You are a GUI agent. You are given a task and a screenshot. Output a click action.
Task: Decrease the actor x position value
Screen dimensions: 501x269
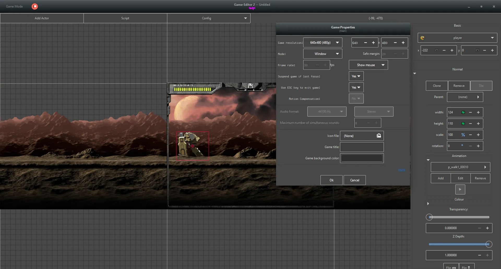click(444, 50)
